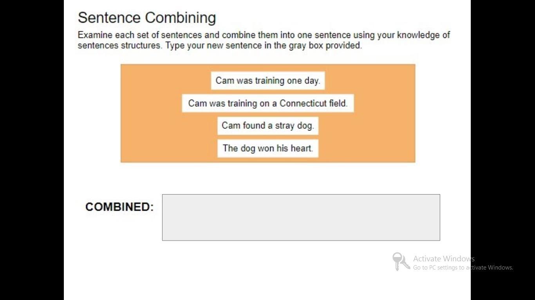Image resolution: width=535 pixels, height=300 pixels.
Task: Click the "Activate Windows" watermark title
Action: click(x=444, y=259)
